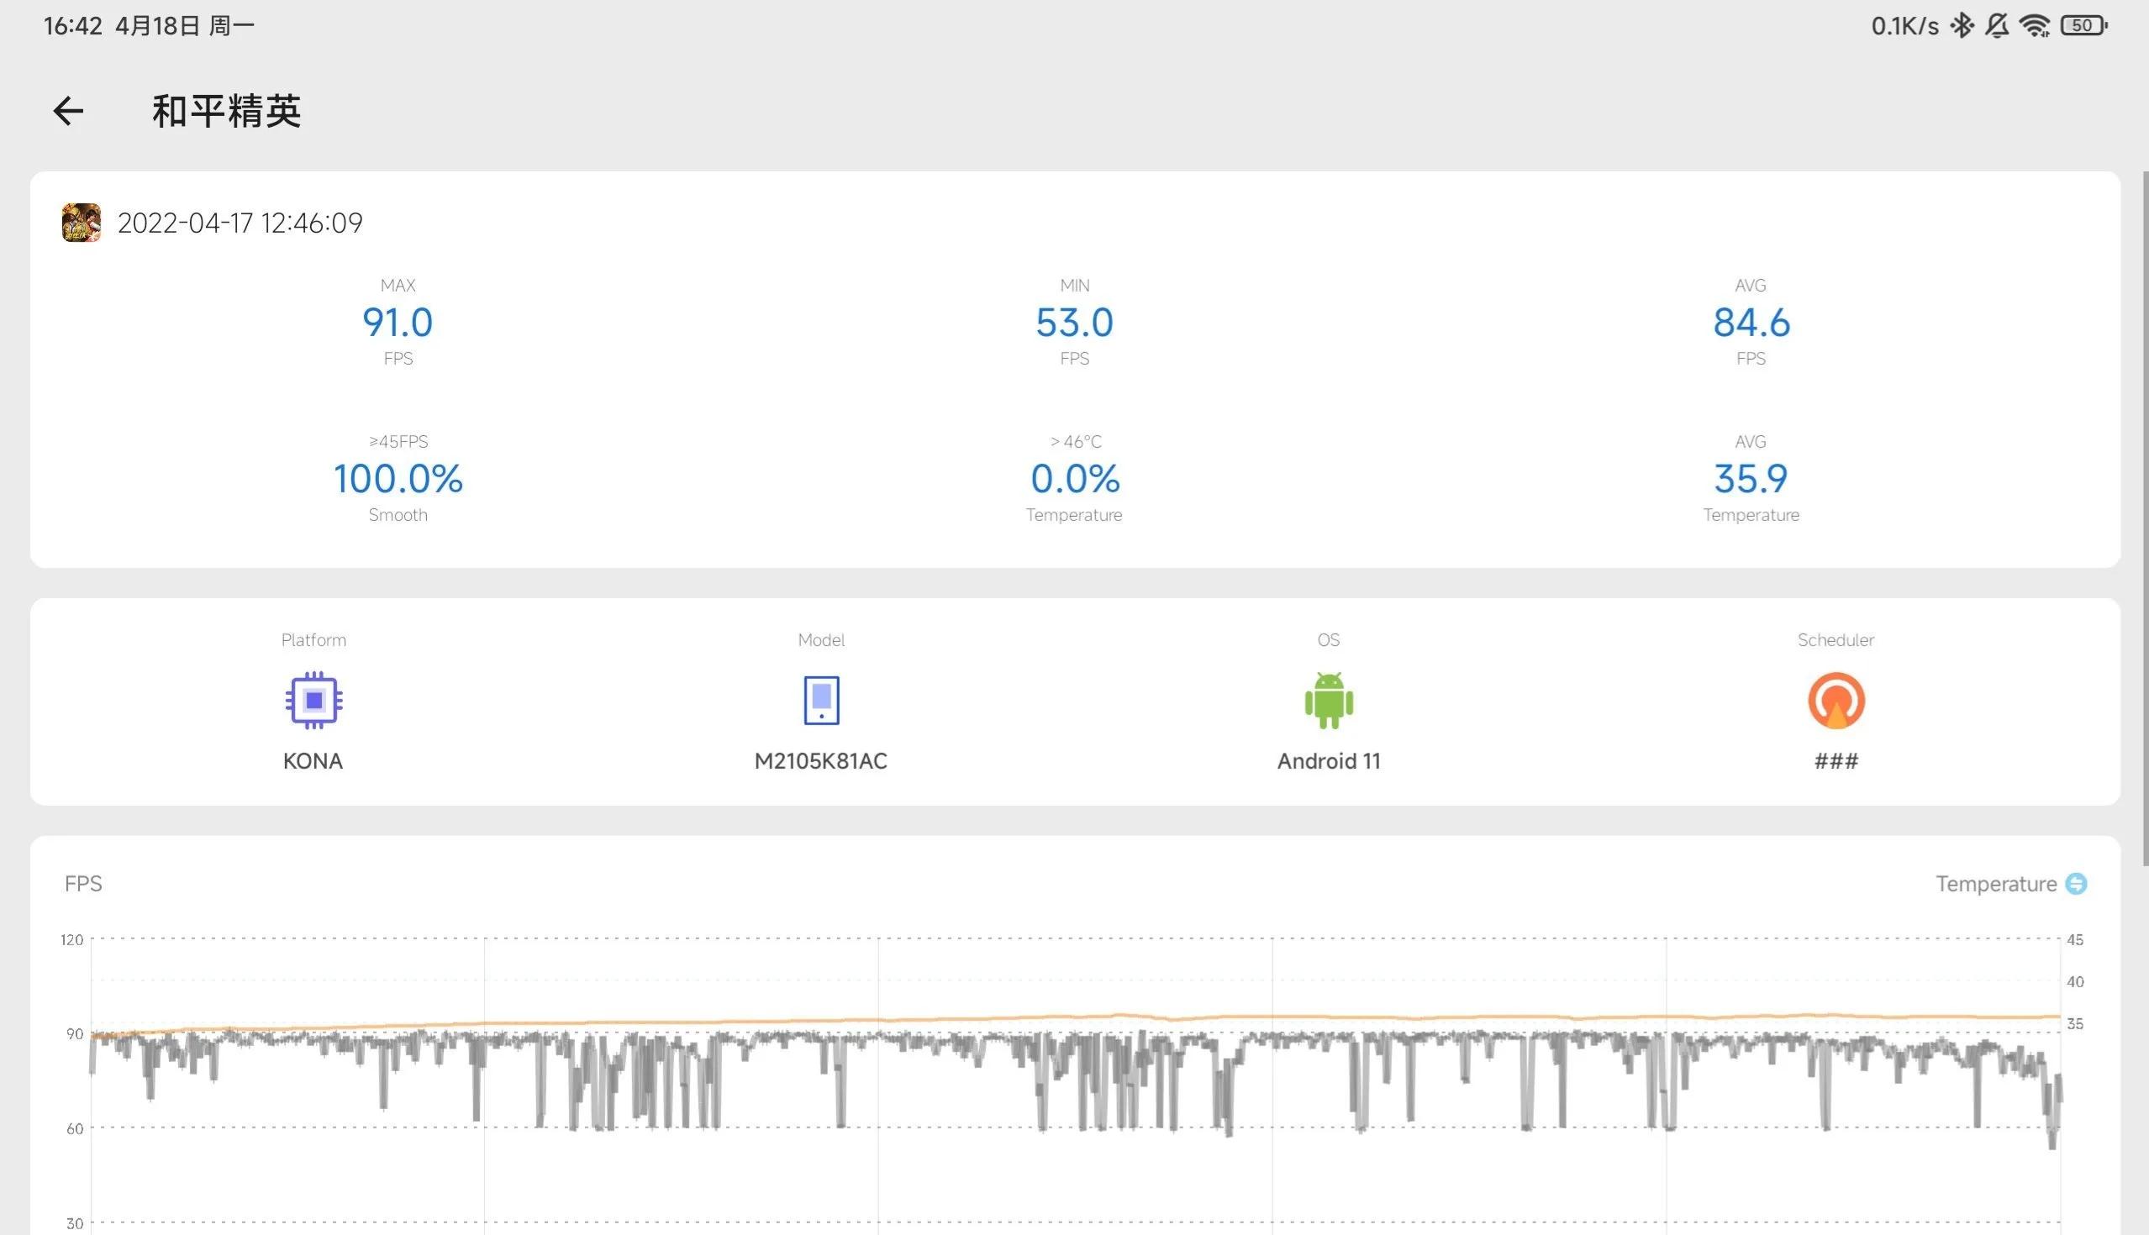This screenshot has width=2149, height=1235.
Task: Toggle the Temperature swap icon on chart
Action: (2075, 884)
